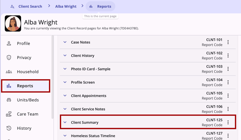Click the shield icon next to Privacy
241x140 pixels.
click(x=9, y=58)
